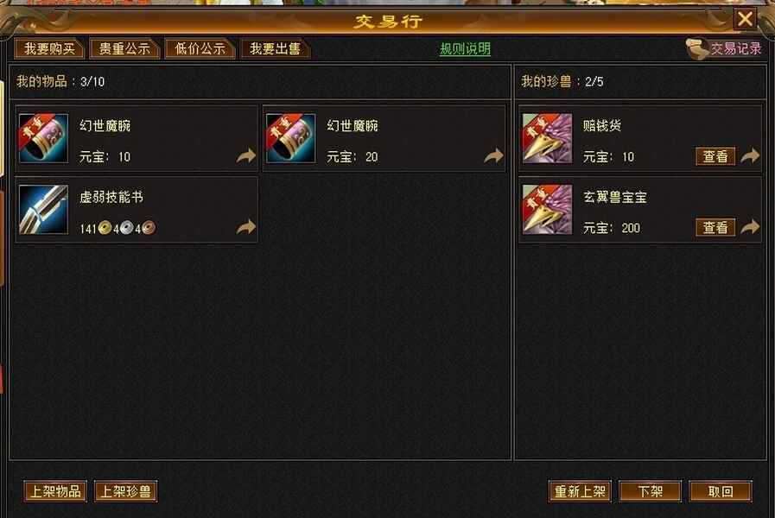Click share arrow for 玄翼兽宝宝 pet
Screen dimensions: 775x518
(750, 227)
